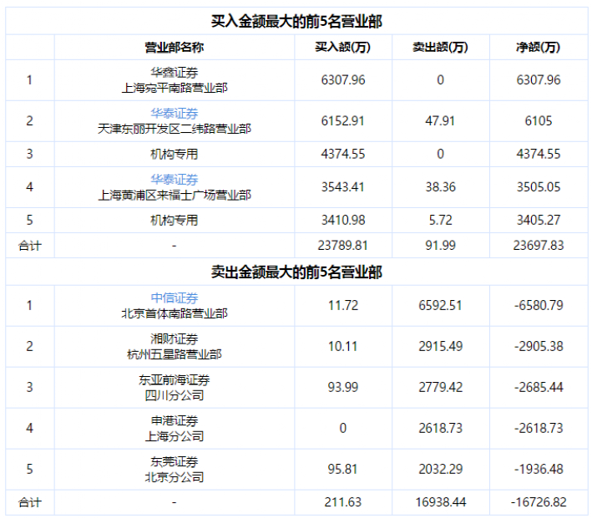Select the 华鑫证券 上海宛平南路营业部 entry
Screen dimensions: 592x519
[175, 80]
